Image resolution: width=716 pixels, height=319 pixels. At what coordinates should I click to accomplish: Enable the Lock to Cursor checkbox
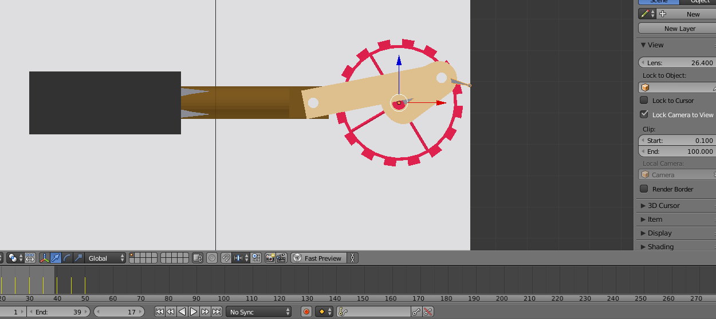tap(644, 101)
